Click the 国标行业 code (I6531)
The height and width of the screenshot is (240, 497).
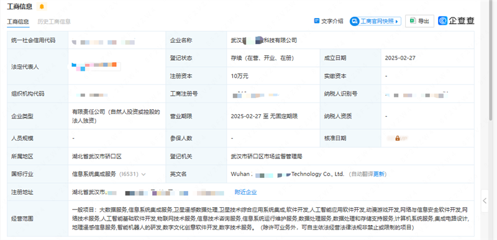point(129,174)
